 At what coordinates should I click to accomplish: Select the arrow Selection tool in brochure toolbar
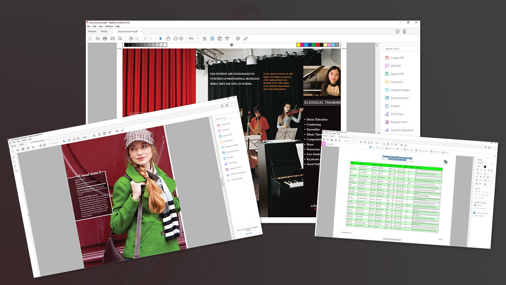[x=160, y=38]
